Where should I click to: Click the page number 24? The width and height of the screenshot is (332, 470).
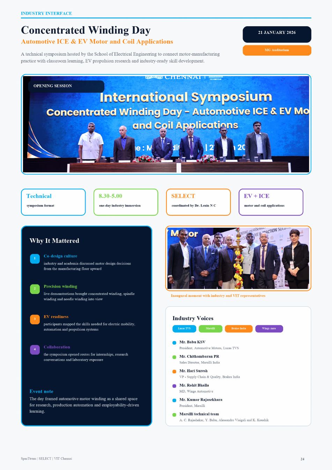302,459
